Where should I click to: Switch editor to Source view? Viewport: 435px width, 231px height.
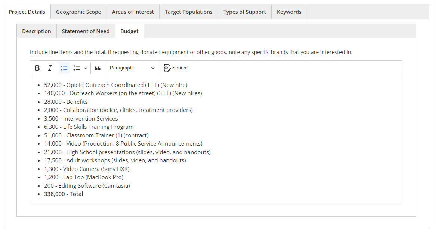(176, 68)
